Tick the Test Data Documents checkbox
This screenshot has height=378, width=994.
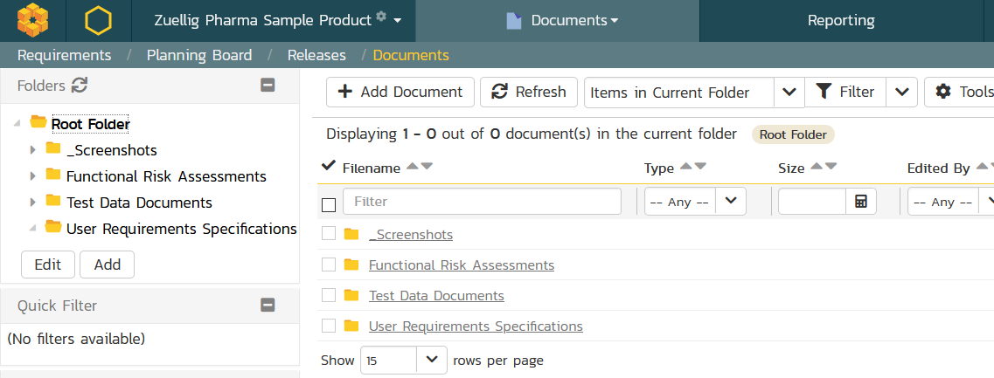329,295
